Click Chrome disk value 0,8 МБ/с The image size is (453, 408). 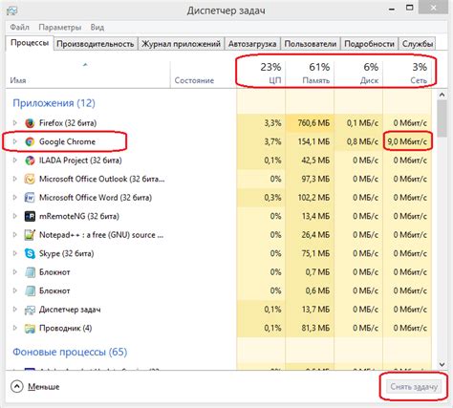pyautogui.click(x=362, y=141)
